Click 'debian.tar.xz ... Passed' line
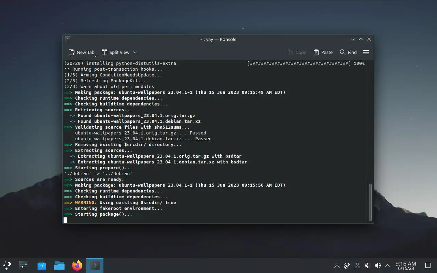Image resolution: width=437 pixels, height=273 pixels. click(x=143, y=139)
